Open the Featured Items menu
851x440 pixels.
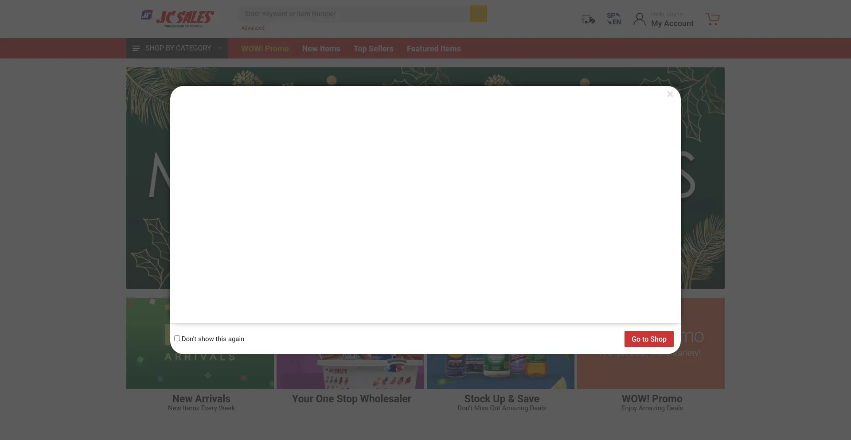coord(434,49)
